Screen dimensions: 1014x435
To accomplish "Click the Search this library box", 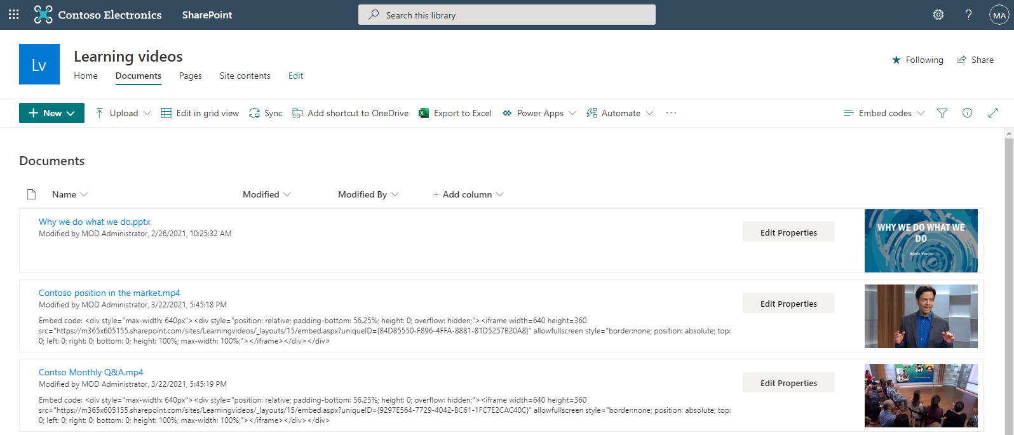I will (x=507, y=15).
